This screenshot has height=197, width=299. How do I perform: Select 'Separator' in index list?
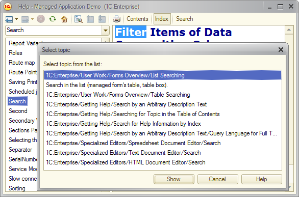coord(20,150)
